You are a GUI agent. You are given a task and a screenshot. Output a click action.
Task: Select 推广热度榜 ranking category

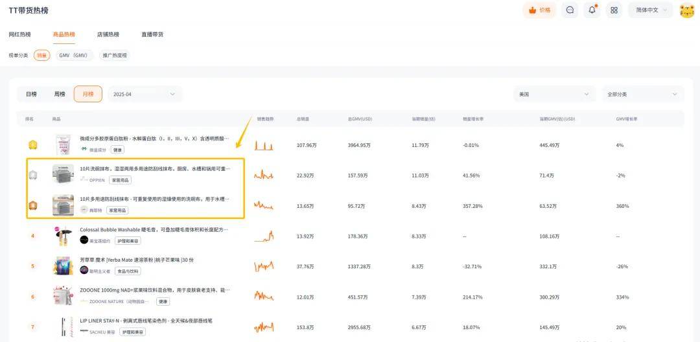click(115, 56)
